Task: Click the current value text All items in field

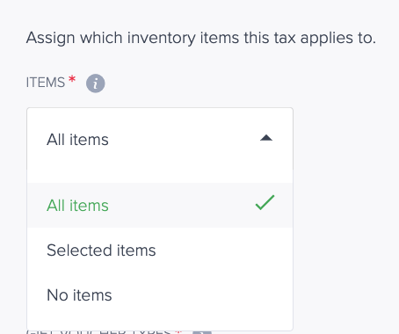Action: pyautogui.click(x=77, y=140)
